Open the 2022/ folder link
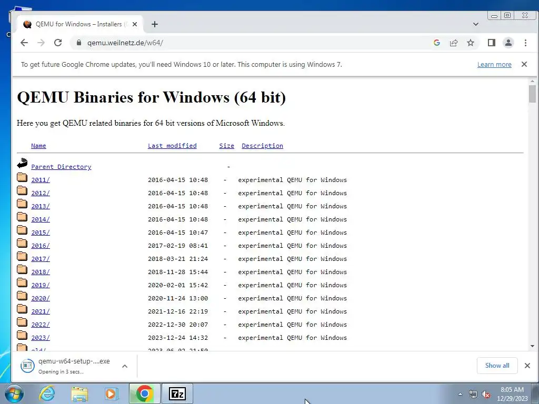This screenshot has width=539, height=404. click(40, 325)
